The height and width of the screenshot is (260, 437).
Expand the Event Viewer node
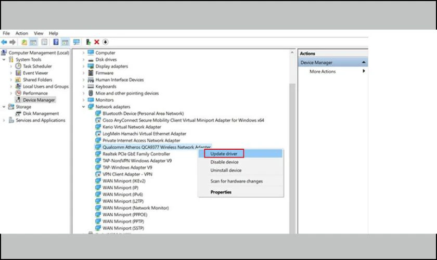[x=11, y=73]
